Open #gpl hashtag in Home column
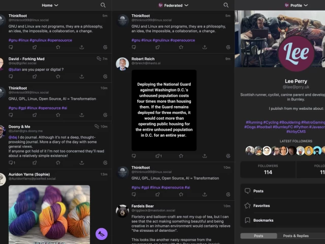The image size is (325, 244). pos(22,108)
